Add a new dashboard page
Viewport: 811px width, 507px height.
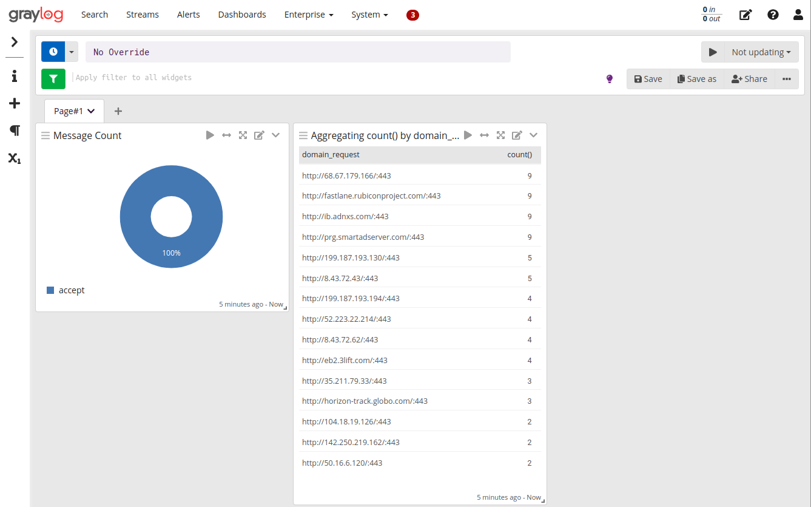118,111
